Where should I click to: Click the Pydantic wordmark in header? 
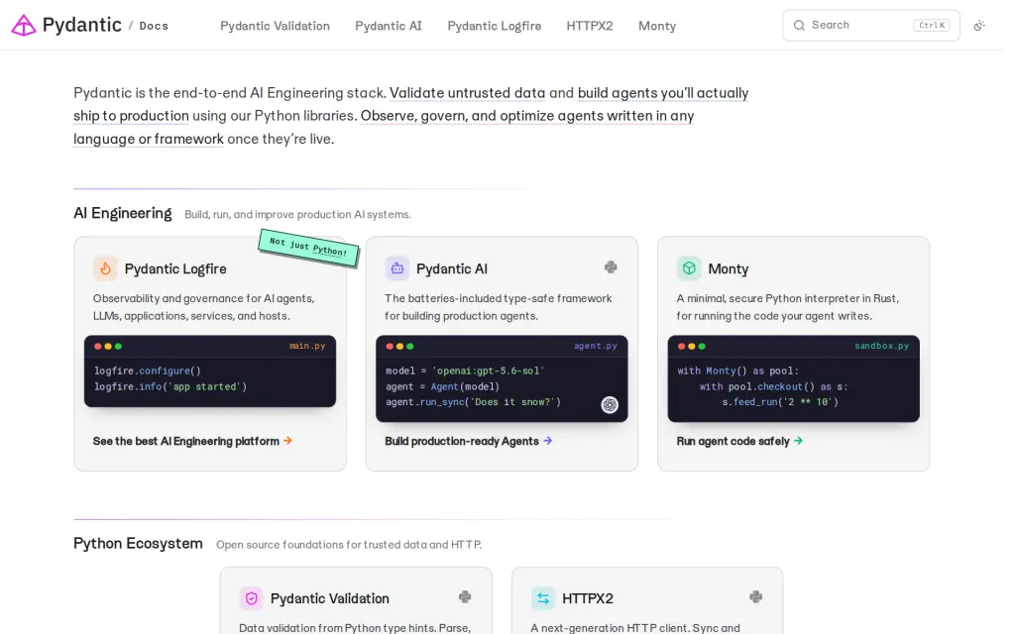tap(81, 25)
